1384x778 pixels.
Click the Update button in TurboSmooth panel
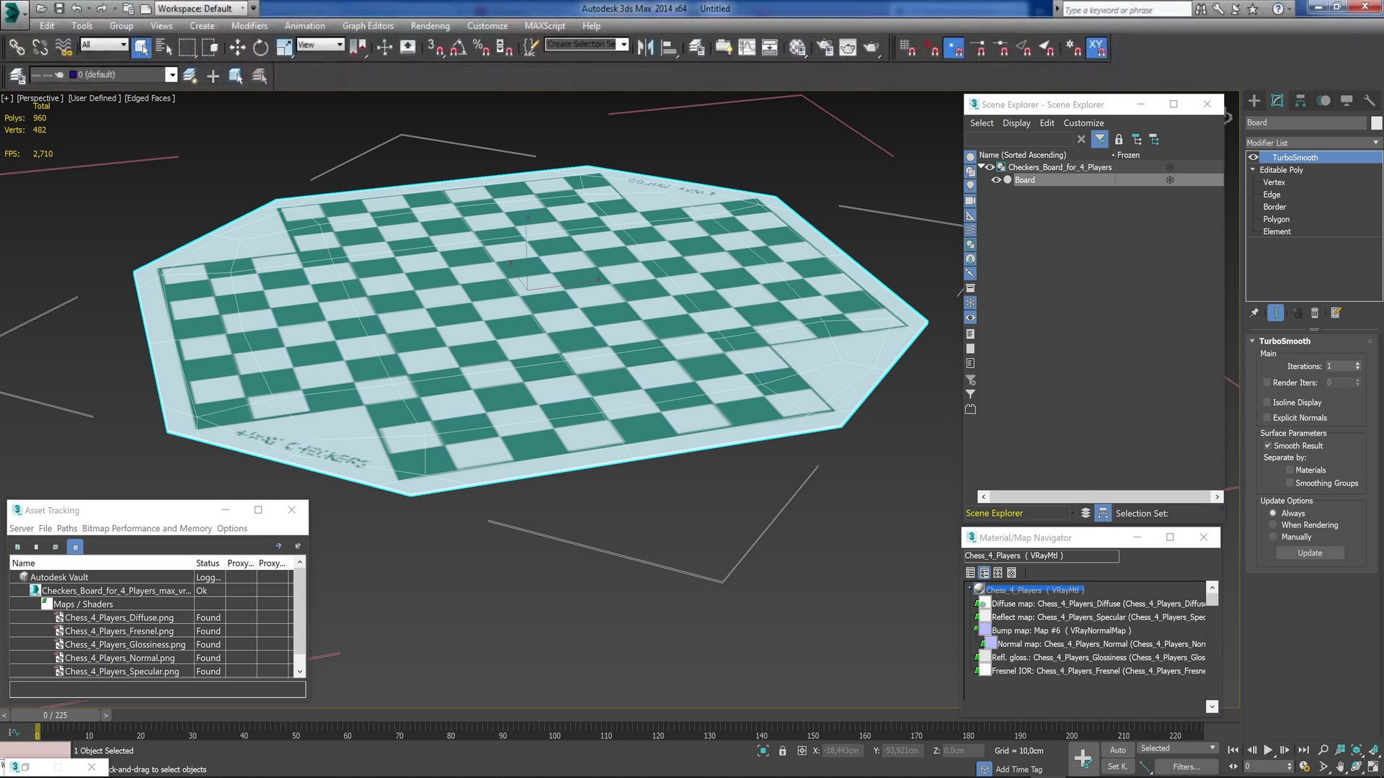1310,552
